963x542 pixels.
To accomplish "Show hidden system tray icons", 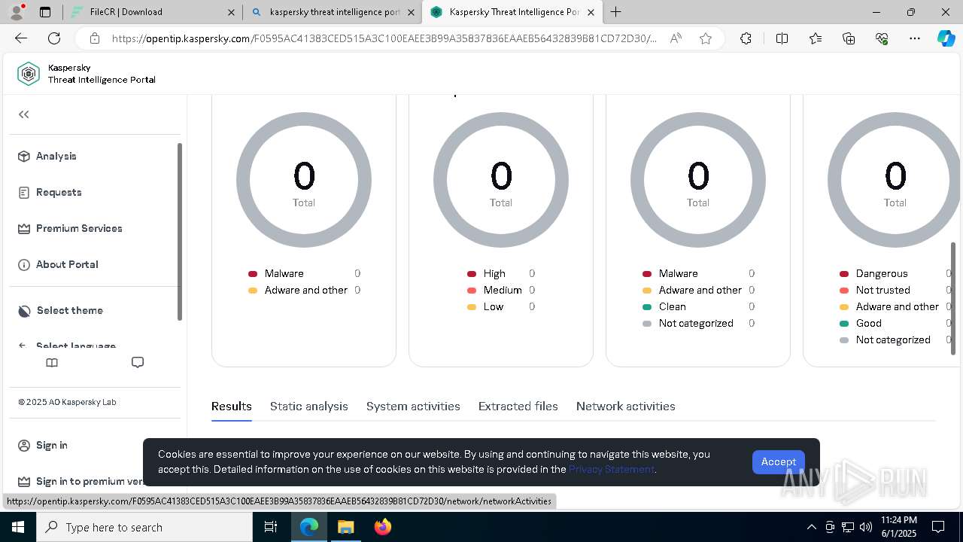I will point(811,527).
